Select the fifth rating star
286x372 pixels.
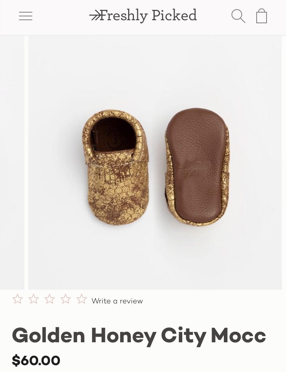pos(82,299)
